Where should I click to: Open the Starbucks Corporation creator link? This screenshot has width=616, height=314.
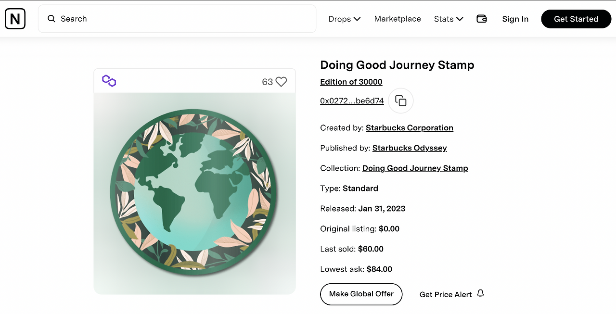click(x=410, y=128)
